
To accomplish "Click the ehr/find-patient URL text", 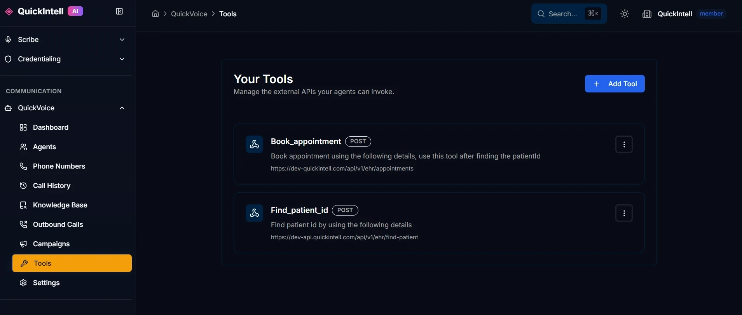I will pos(344,237).
